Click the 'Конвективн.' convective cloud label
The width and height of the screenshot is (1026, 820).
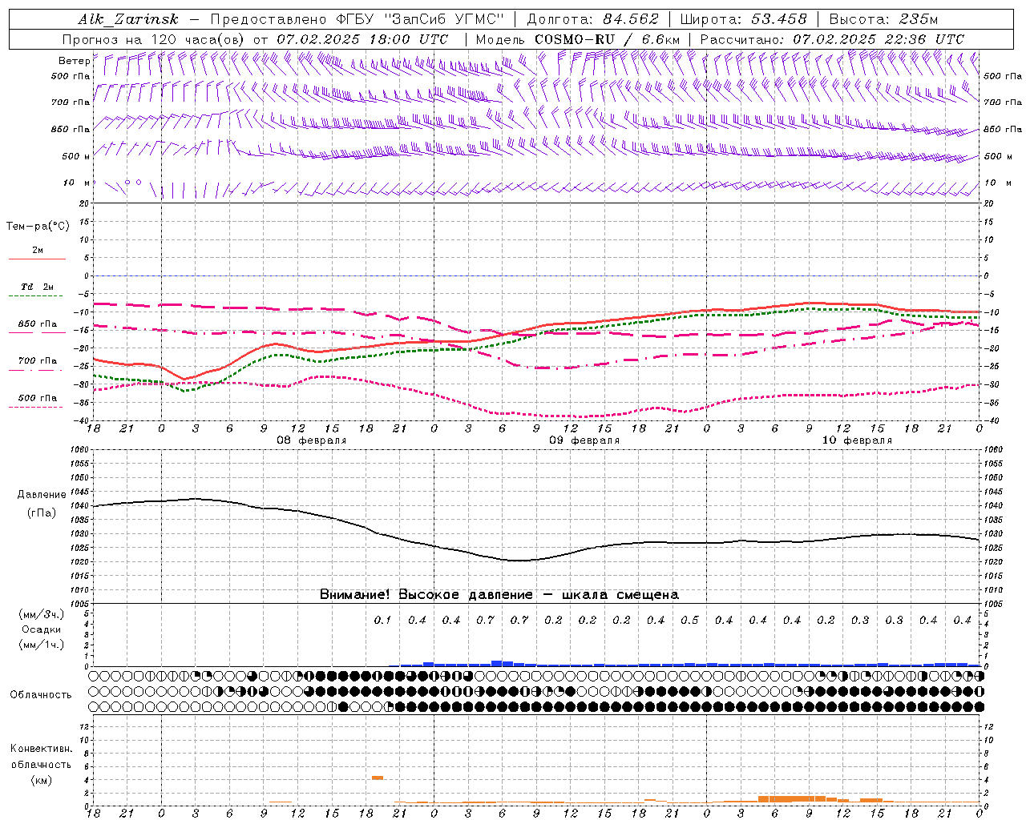pos(42,749)
